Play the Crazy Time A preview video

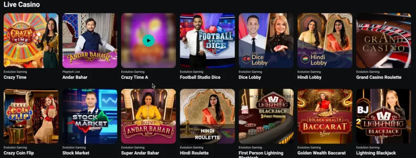point(148,40)
